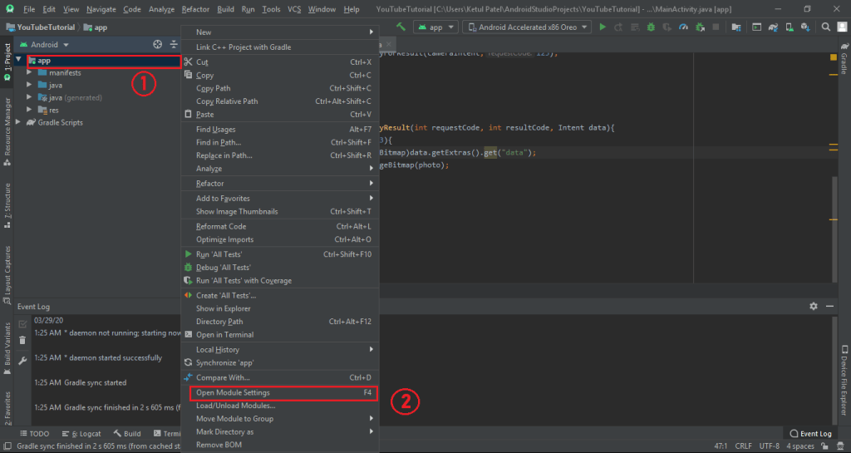The width and height of the screenshot is (851, 453).
Task: Click the green Run app button
Action: click(603, 27)
